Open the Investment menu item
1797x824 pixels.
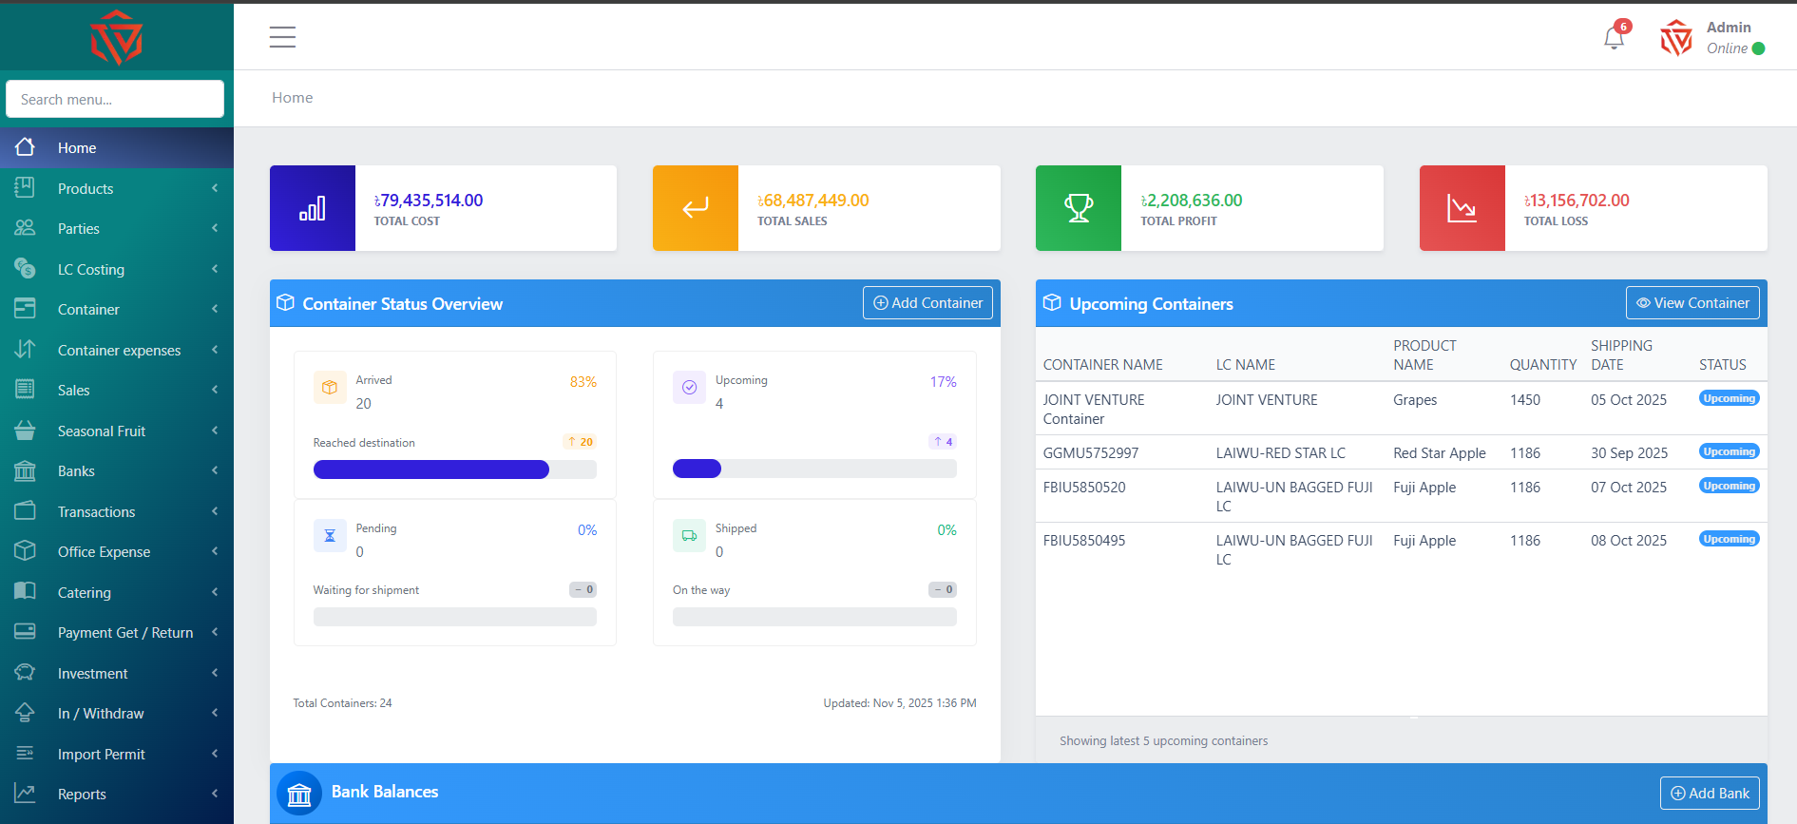[117, 673]
